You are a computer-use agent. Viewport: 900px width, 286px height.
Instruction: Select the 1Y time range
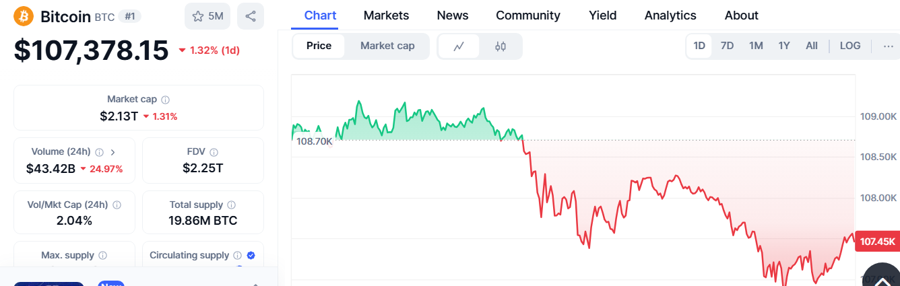pyautogui.click(x=784, y=46)
